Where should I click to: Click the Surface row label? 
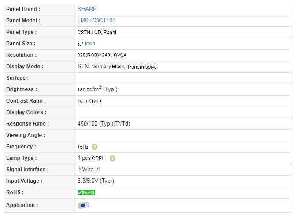point(17,78)
